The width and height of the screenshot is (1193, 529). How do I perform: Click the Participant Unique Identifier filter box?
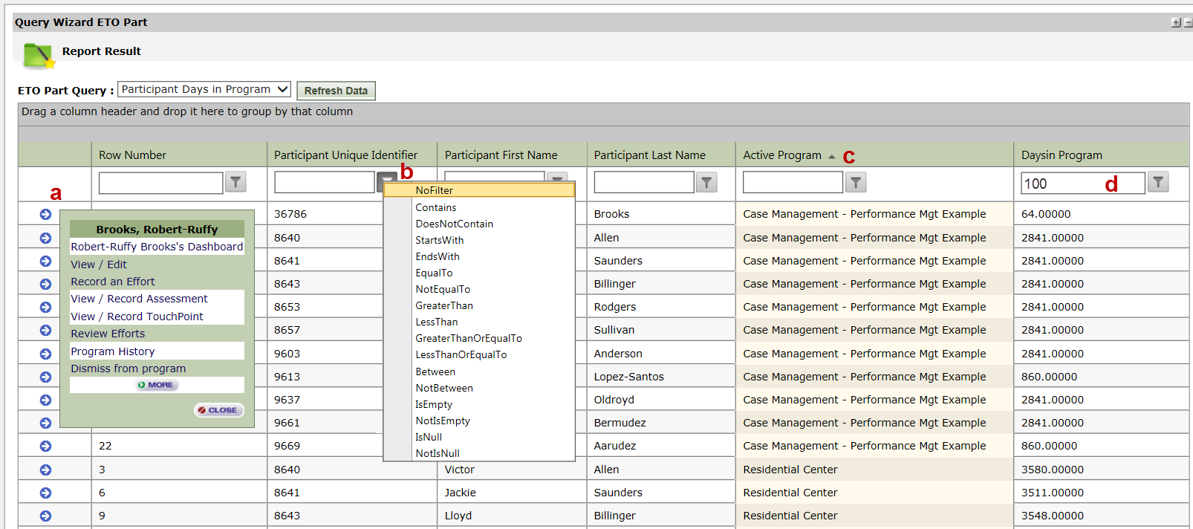click(x=325, y=182)
